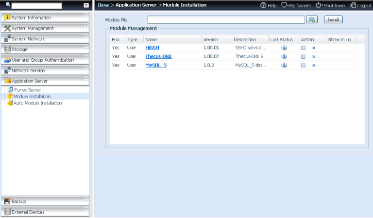Click in the Module File input field
This screenshot has height=218, width=373.
tap(226, 20)
